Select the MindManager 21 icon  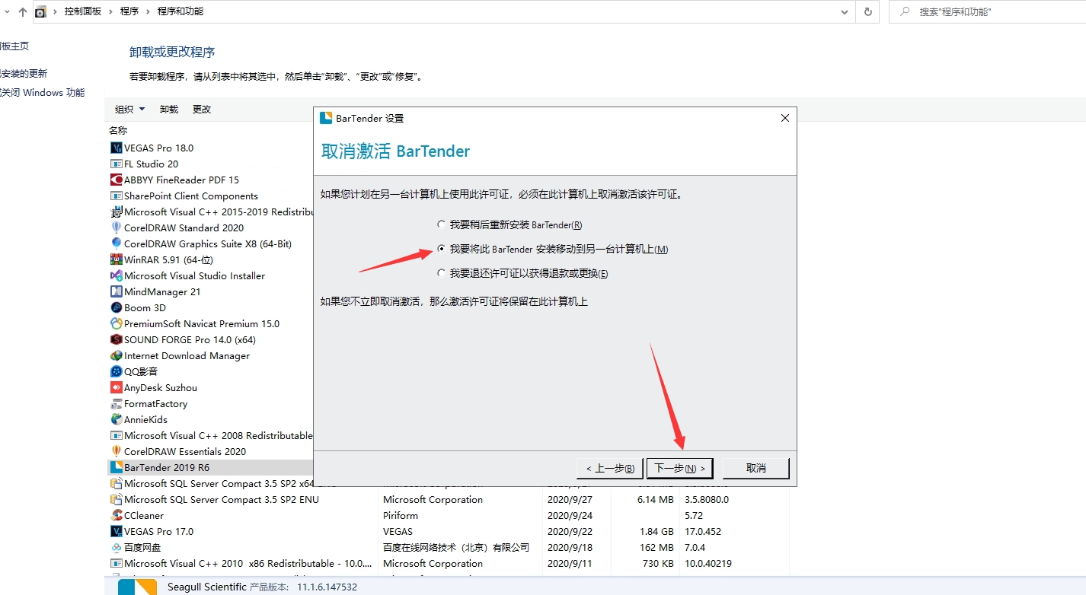tap(117, 291)
